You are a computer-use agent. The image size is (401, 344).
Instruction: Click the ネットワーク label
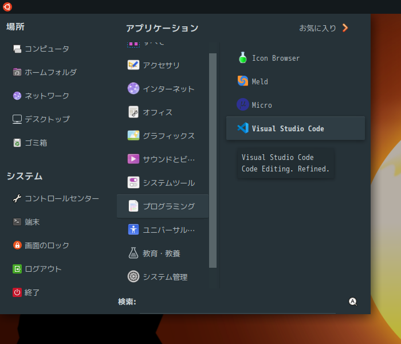[x=47, y=96]
